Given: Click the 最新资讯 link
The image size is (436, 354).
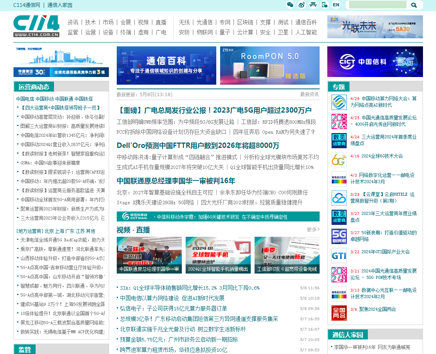Looking at the screenshot, I should pos(309,94).
